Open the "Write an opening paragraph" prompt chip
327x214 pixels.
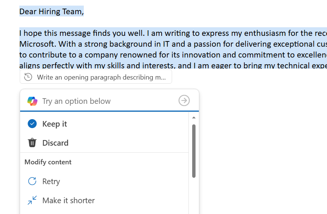click(101, 77)
